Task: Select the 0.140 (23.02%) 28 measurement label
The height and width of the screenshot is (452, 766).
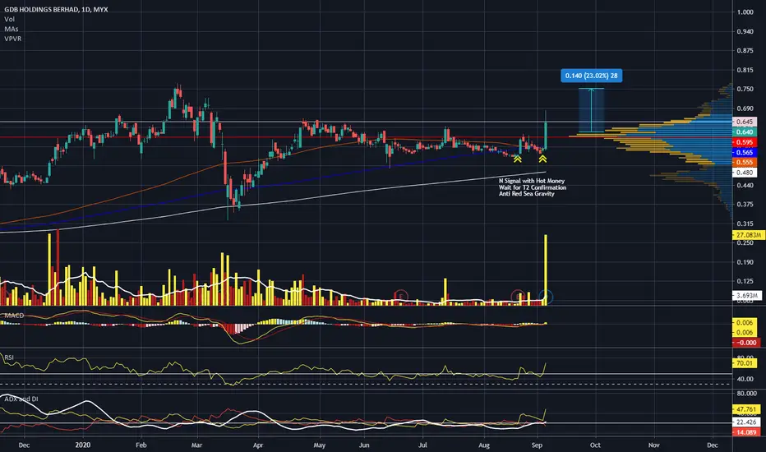Action: pyautogui.click(x=591, y=76)
